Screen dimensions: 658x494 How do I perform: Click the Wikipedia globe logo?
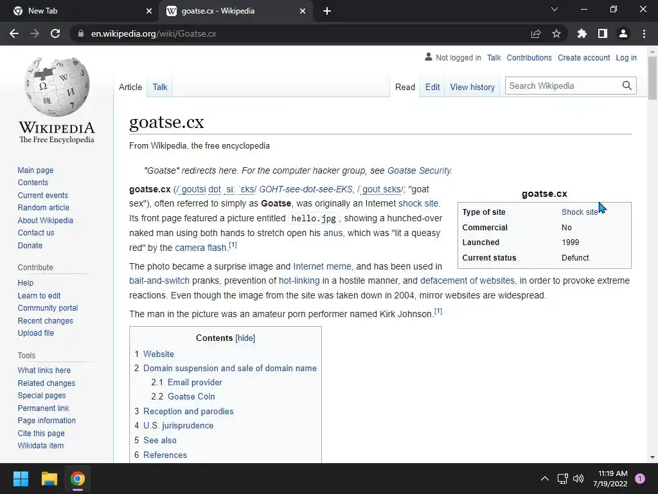point(57,87)
